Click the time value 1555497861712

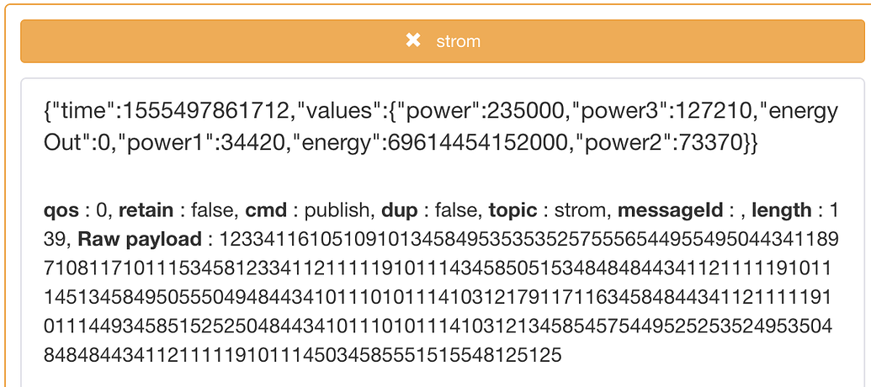(186, 111)
